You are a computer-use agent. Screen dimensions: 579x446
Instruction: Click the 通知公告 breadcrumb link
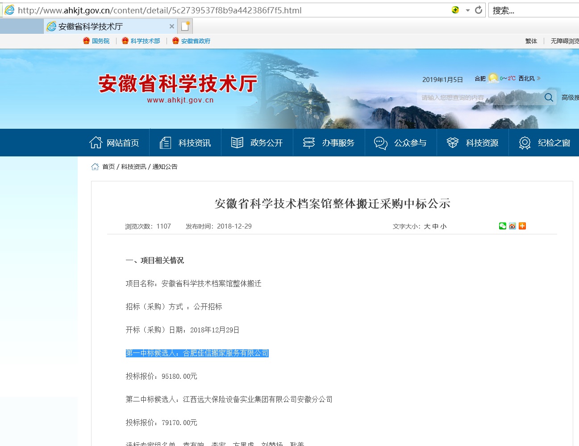[165, 167]
